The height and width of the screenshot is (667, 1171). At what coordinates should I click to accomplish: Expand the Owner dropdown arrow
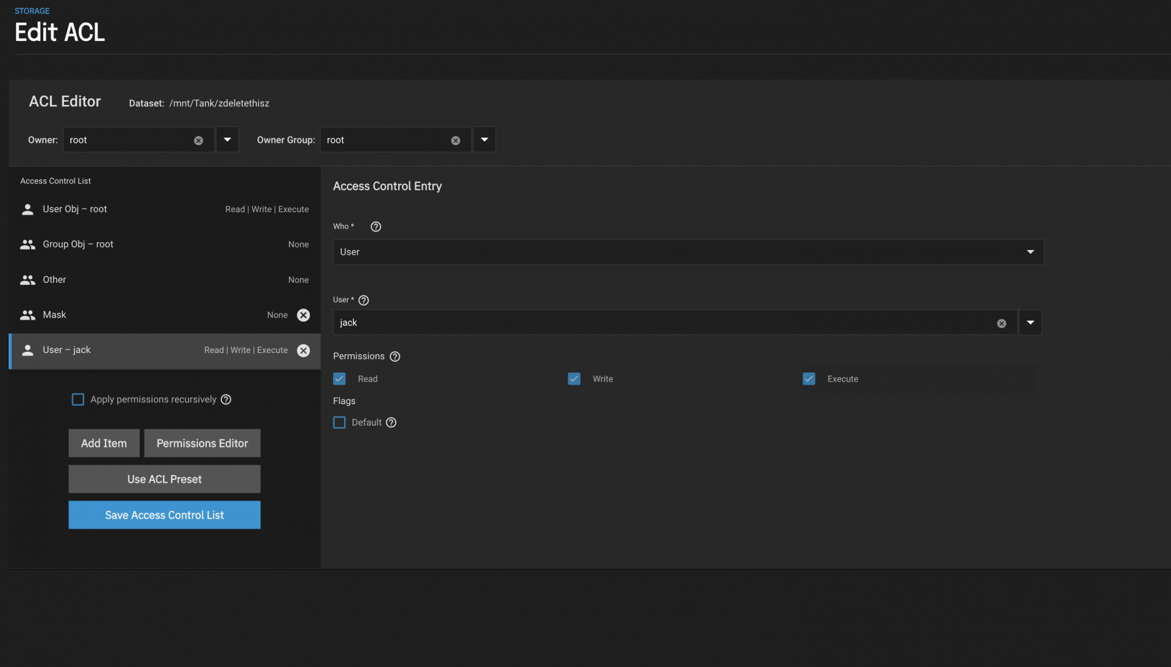coord(227,140)
